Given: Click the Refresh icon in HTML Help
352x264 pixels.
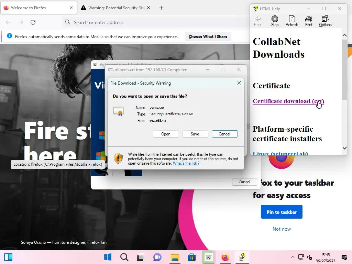Looking at the screenshot, I should point(291,21).
